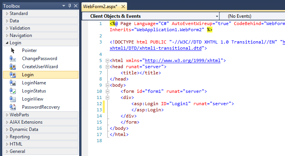Click Inherits="WebApplication1.WebForm2" attribute text

click(x=157, y=30)
